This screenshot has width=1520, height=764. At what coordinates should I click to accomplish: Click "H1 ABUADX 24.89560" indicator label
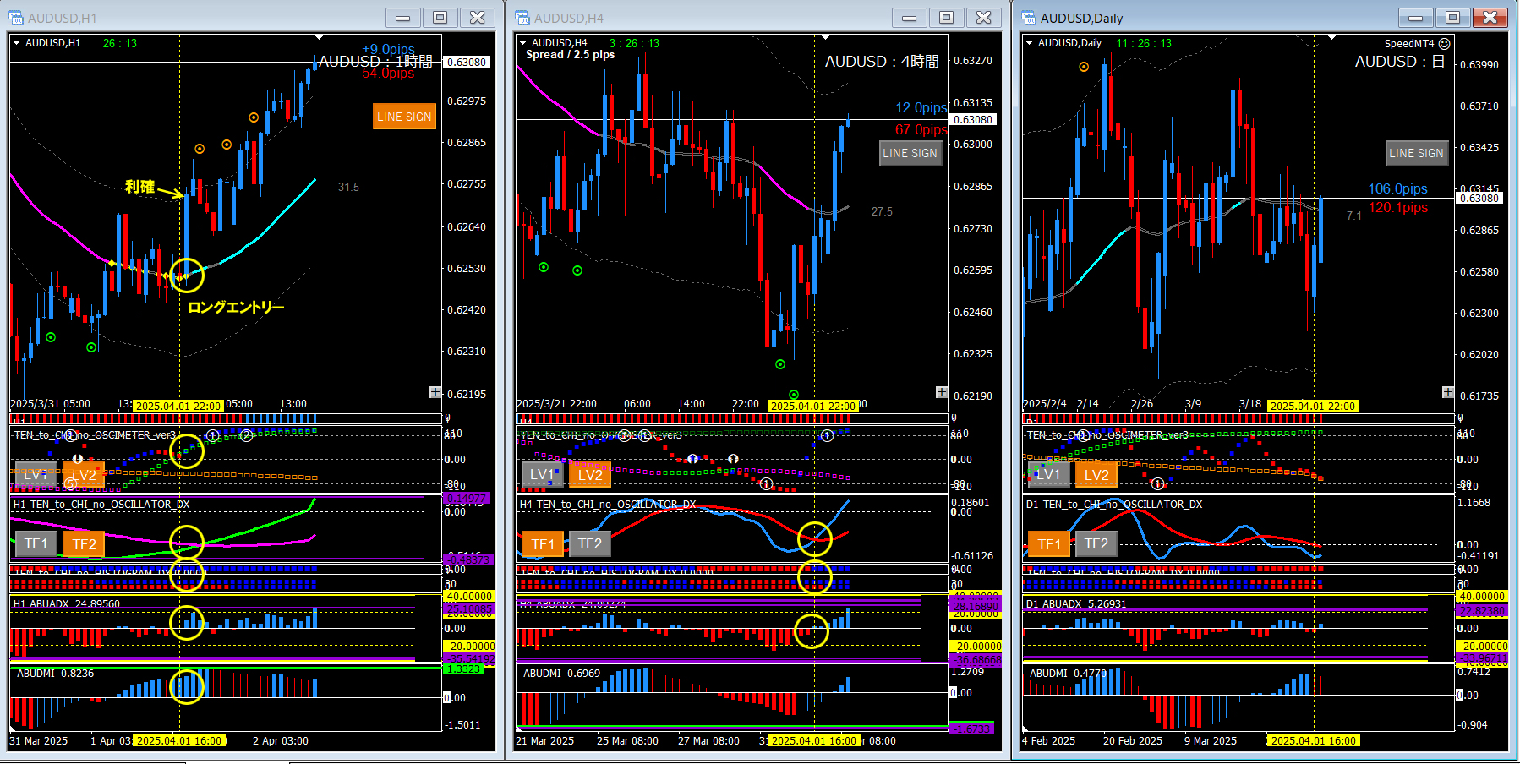(67, 604)
